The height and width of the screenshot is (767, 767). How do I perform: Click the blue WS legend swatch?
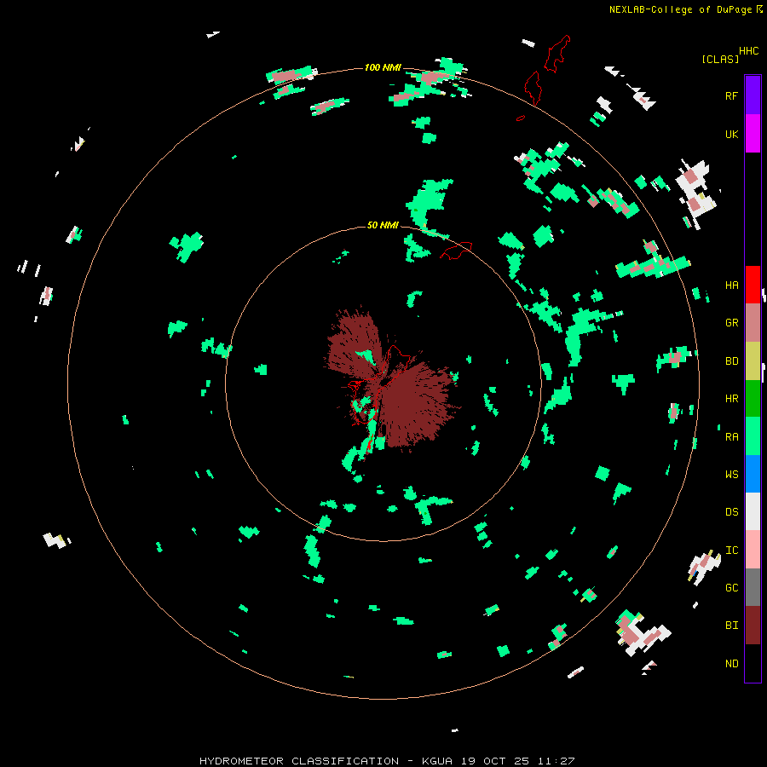click(x=753, y=474)
